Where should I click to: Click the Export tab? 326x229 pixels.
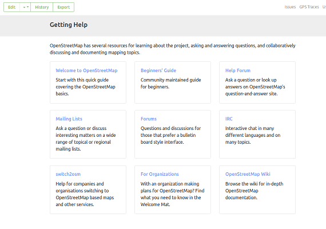(x=63, y=7)
